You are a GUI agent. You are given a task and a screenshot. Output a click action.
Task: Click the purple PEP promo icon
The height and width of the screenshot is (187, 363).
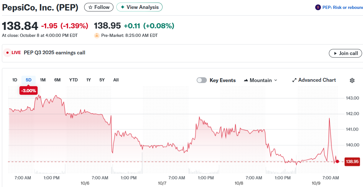pyautogui.click(x=318, y=7)
